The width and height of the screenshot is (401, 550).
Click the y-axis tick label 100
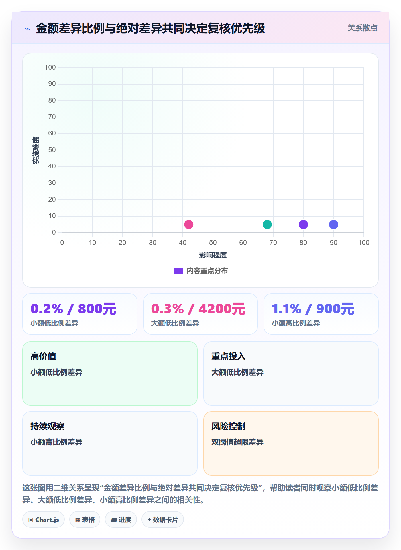50,67
